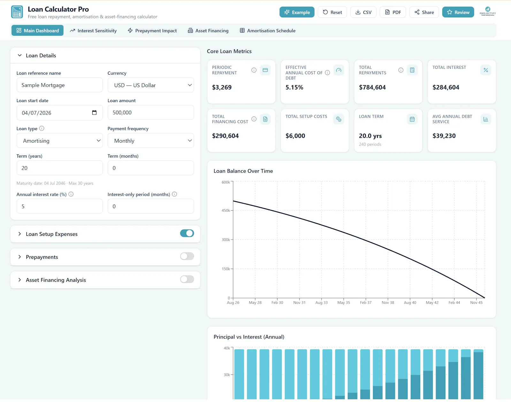Click the Effective Annual Cost gauge icon
The image size is (511, 402).
339,70
